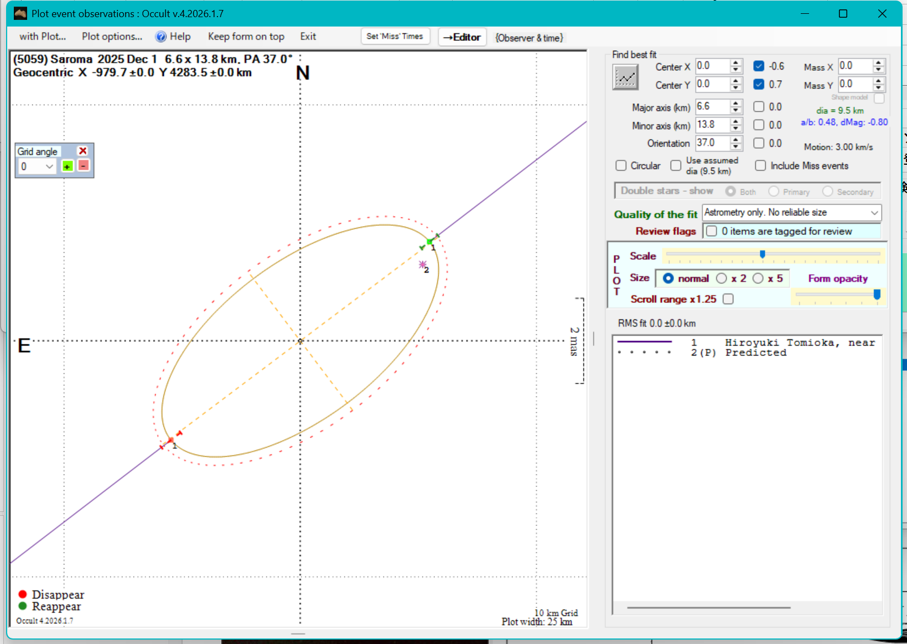This screenshot has height=644, width=907.
Task: Enable the Circular checkbox
Action: tap(621, 166)
